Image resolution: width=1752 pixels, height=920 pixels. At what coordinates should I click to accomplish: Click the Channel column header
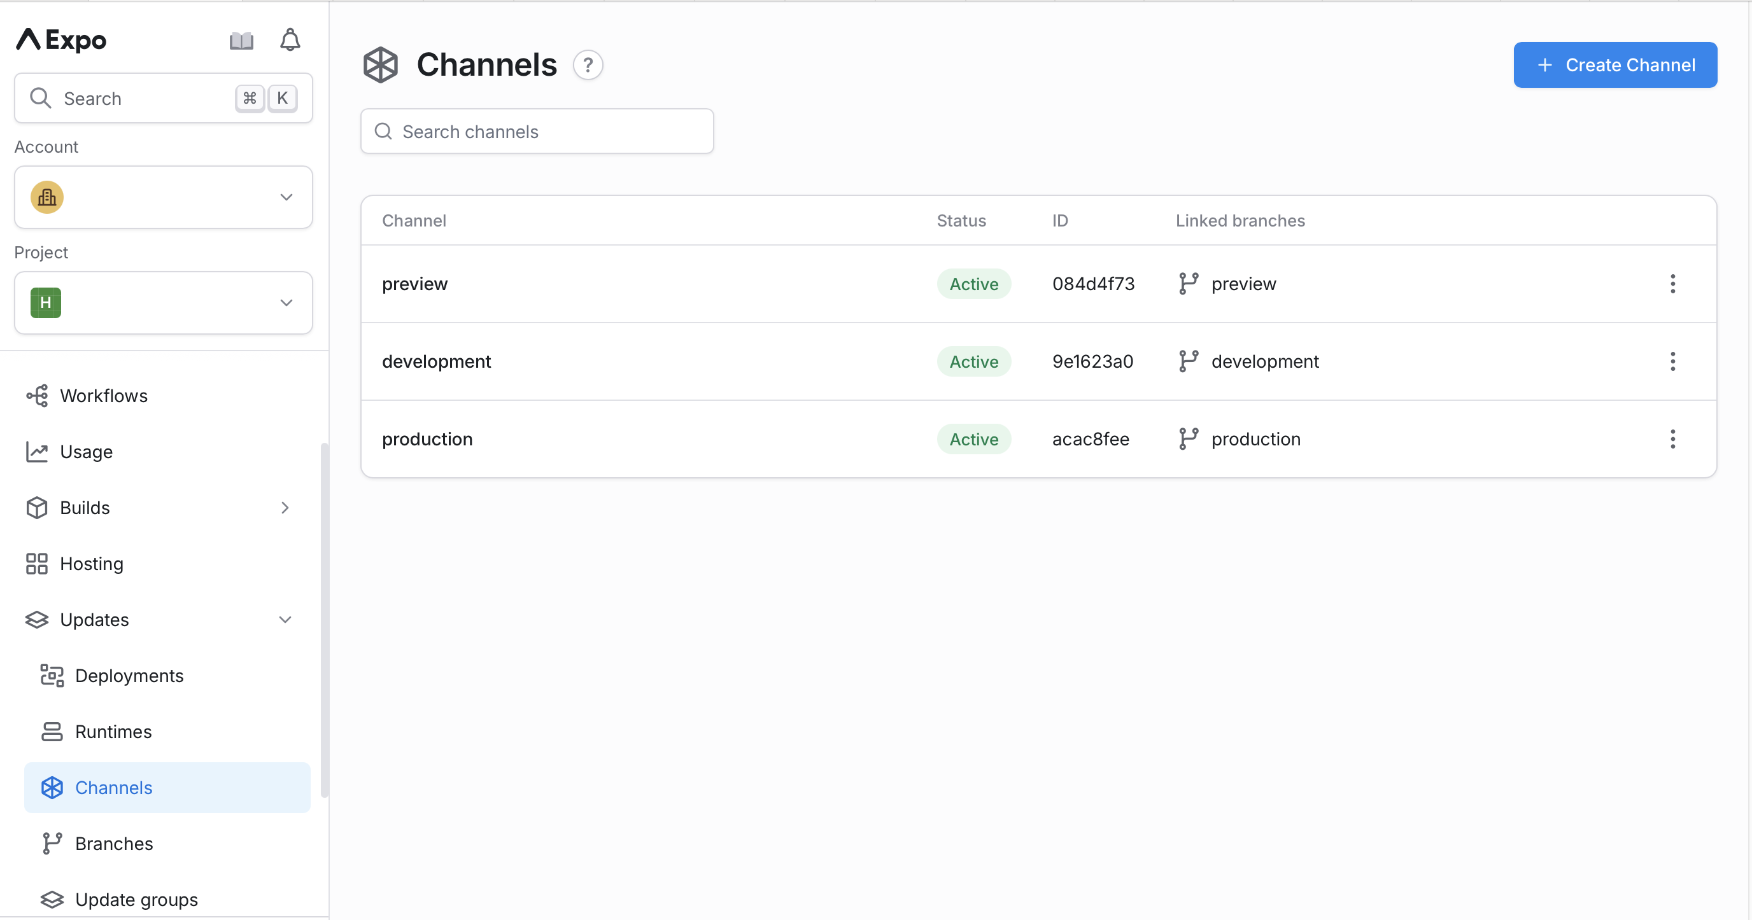click(414, 221)
